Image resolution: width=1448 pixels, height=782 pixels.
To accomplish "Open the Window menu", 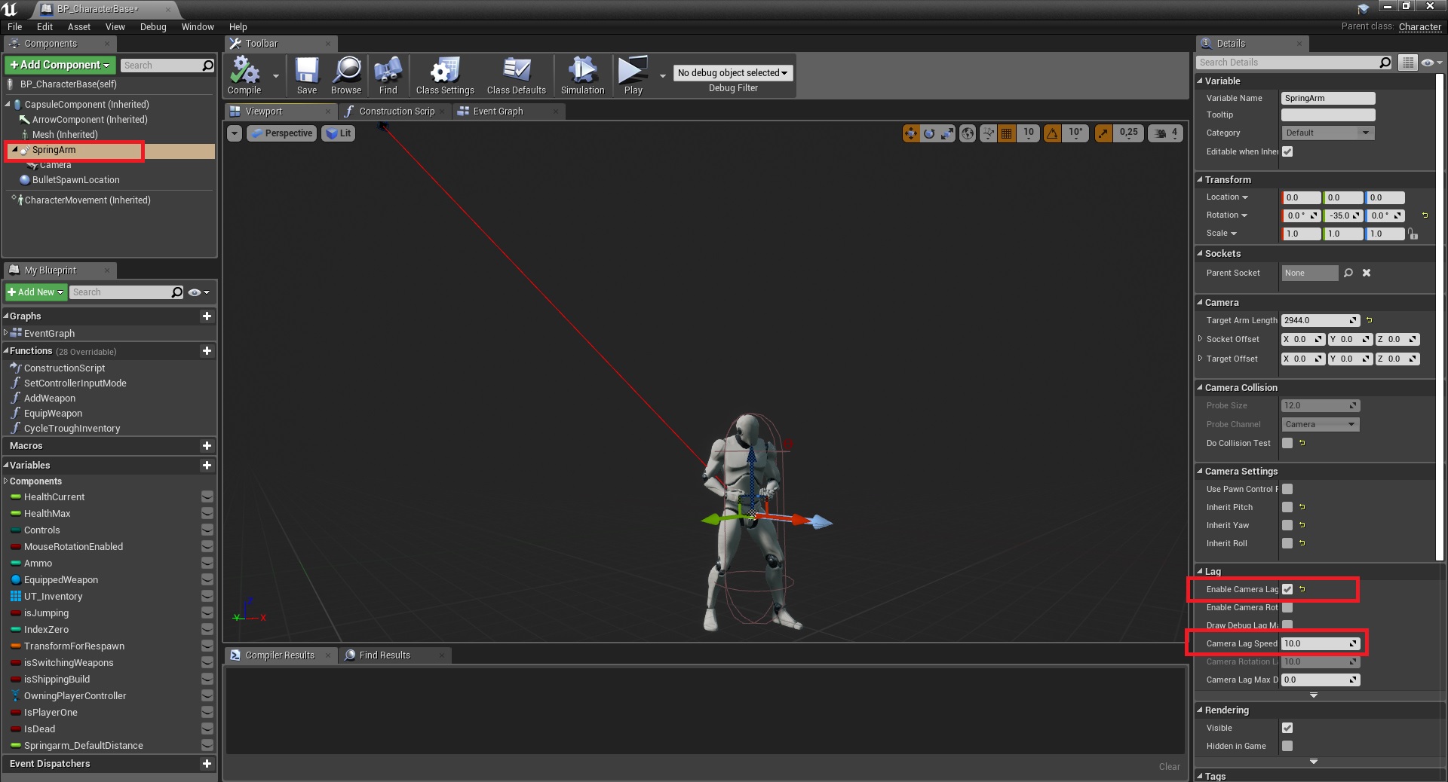I will (198, 27).
